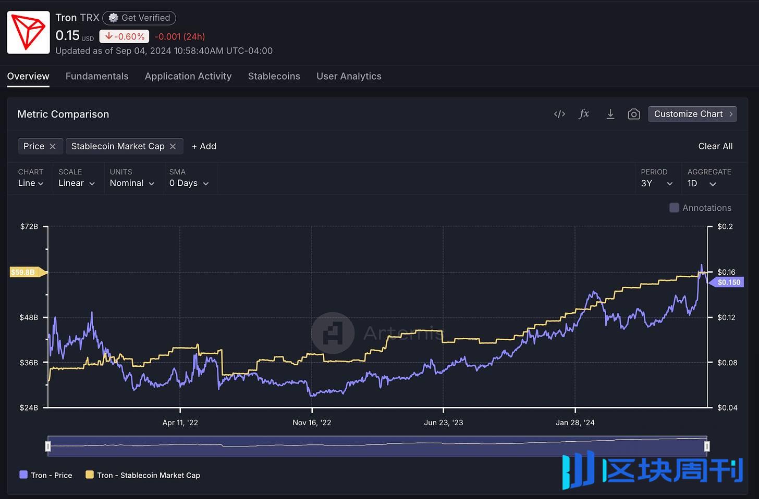Click the -0.60% change badge

125,36
